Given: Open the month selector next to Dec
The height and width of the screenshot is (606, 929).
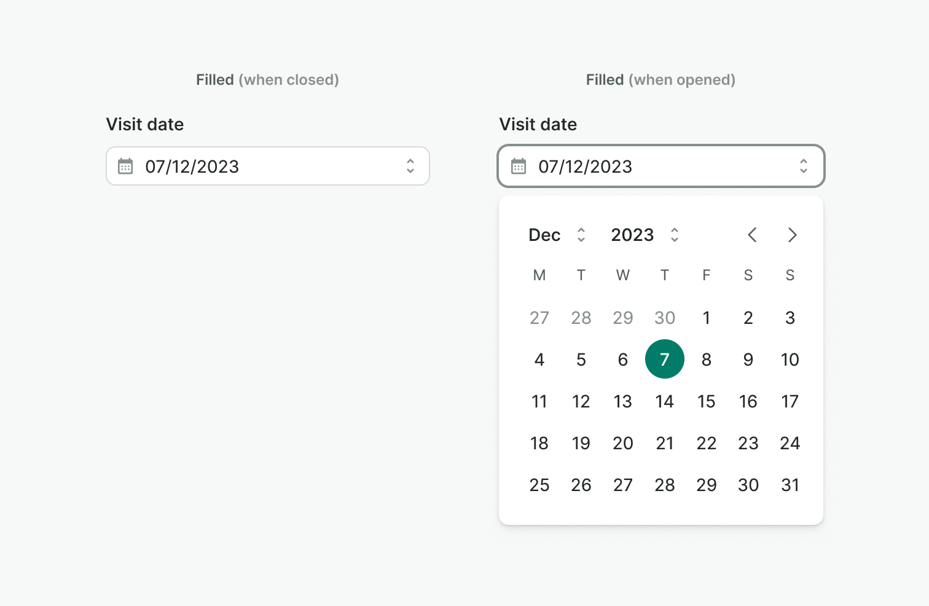Looking at the screenshot, I should point(581,235).
